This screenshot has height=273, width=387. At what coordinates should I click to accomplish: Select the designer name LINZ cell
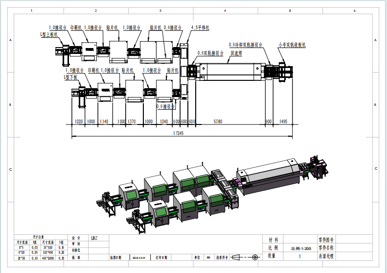(x=94, y=238)
